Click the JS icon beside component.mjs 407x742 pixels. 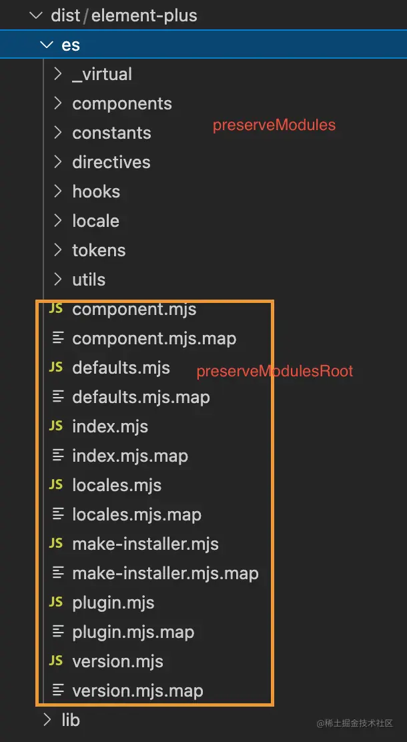tap(56, 309)
